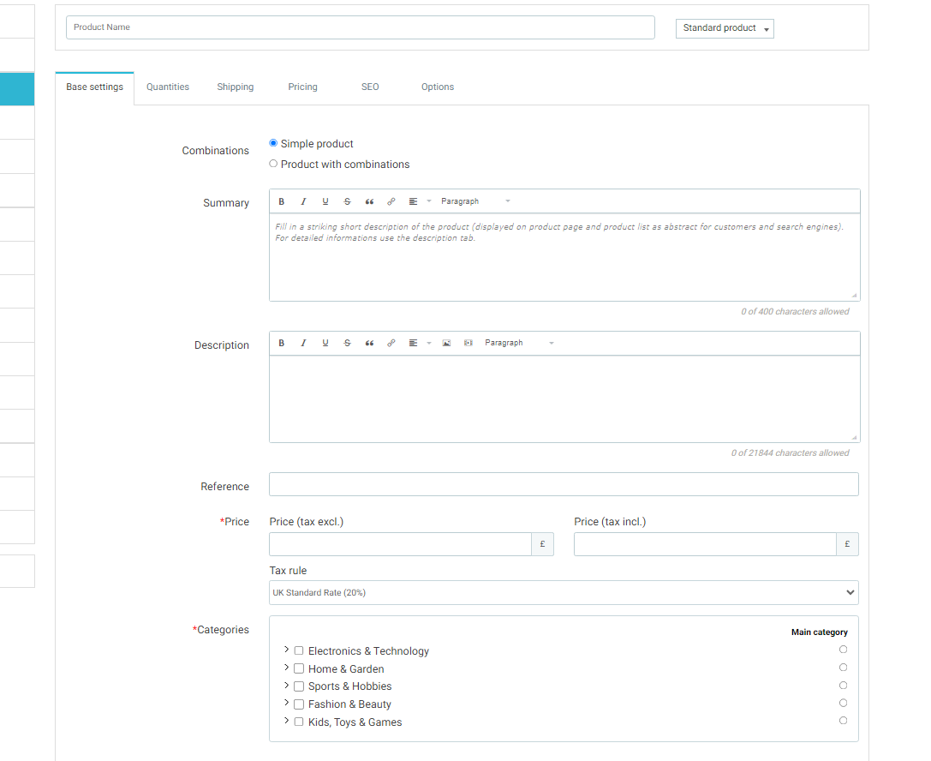Go to the SEO tab
Screen dimensions: 931x761
click(370, 87)
